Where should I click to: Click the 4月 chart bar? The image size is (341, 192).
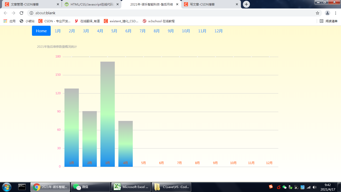click(x=126, y=144)
